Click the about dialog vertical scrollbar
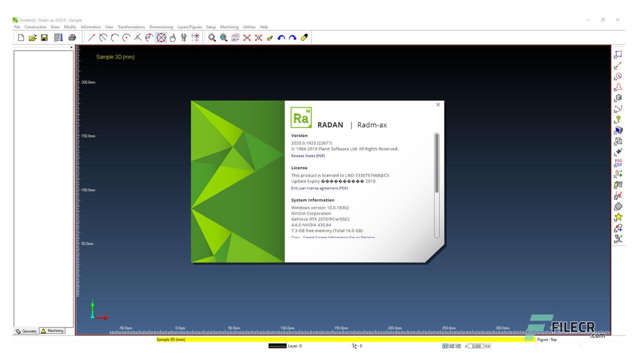This screenshot has height=360, width=640. (x=437, y=185)
